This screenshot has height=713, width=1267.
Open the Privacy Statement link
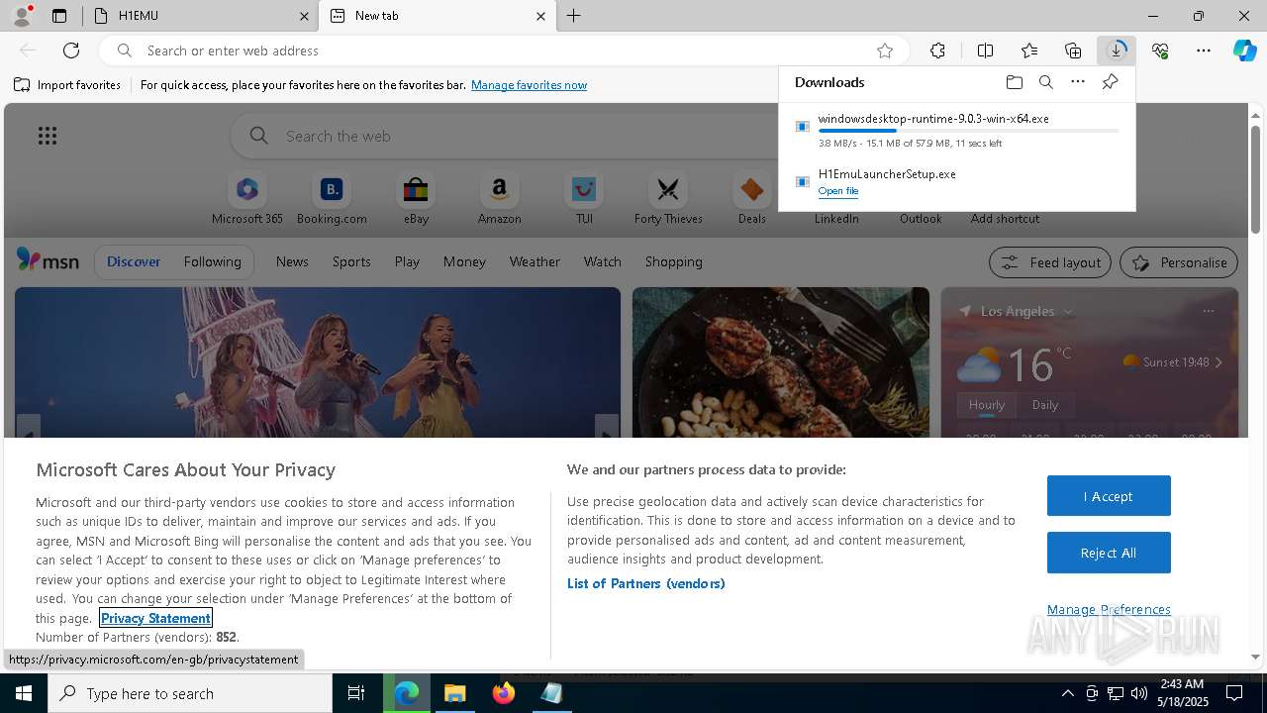coord(155,618)
